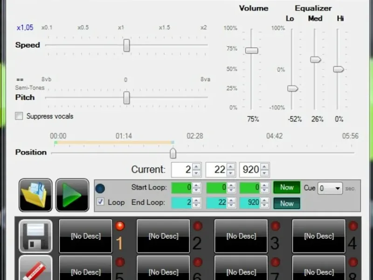Screen dimensions: 373x280
Task: Click the red LED above preset number 4
Action: tap(353, 226)
